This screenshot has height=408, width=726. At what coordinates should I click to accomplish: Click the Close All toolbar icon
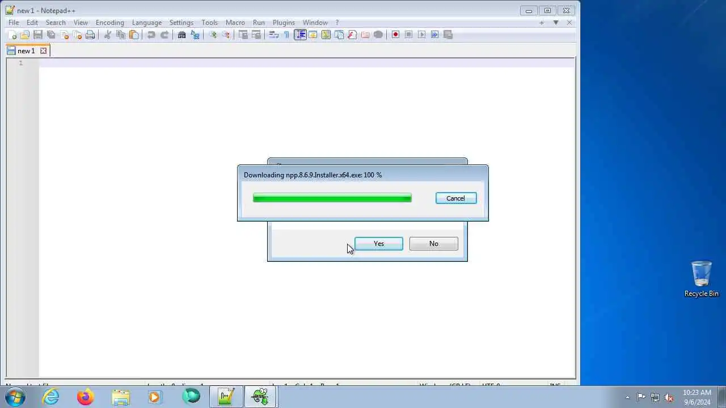77,35
